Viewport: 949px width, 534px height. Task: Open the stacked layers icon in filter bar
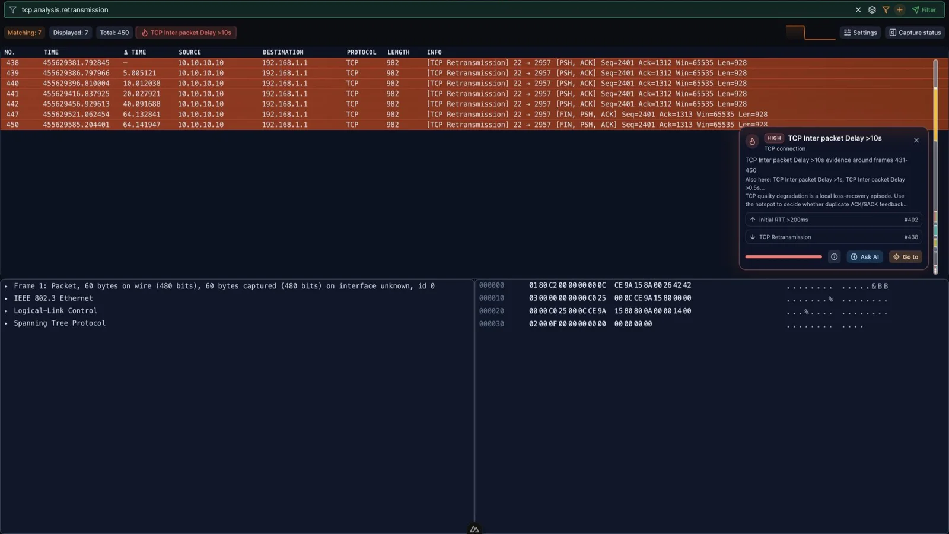click(x=872, y=10)
